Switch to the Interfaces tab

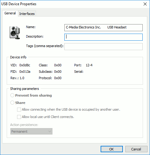coord(27,14)
